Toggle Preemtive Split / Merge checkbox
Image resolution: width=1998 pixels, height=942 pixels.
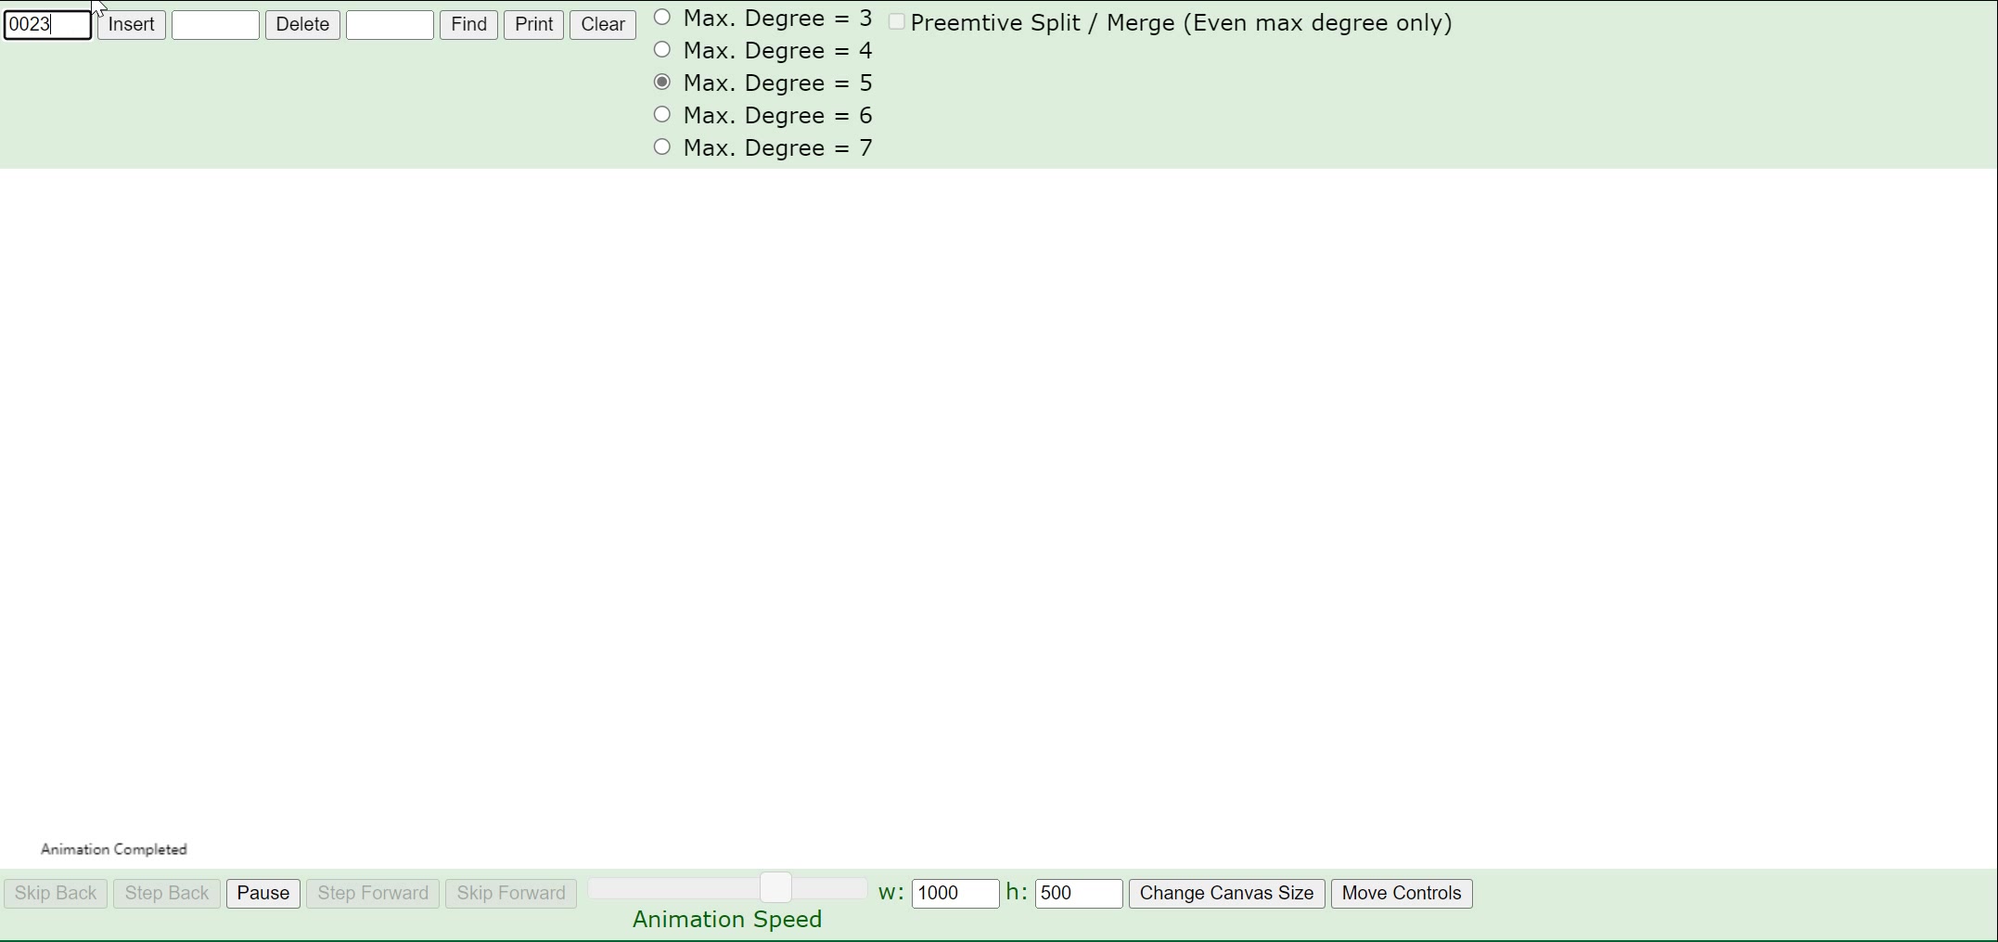pos(897,22)
